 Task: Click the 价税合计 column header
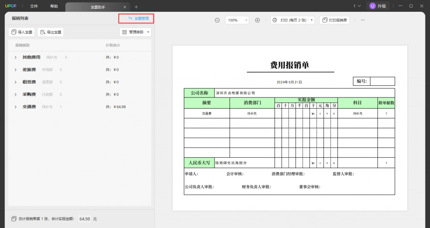[113, 45]
